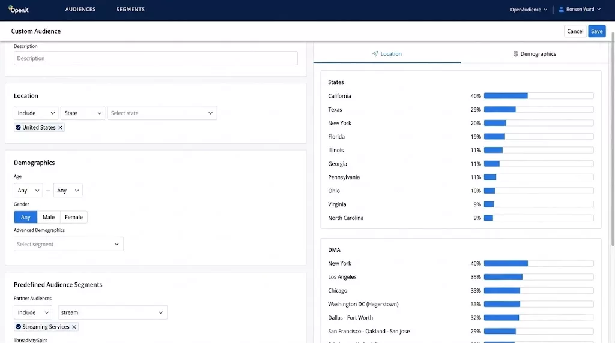Click the user profile icon beside Ronson Ward
This screenshot has width=615, height=343.
(562, 10)
